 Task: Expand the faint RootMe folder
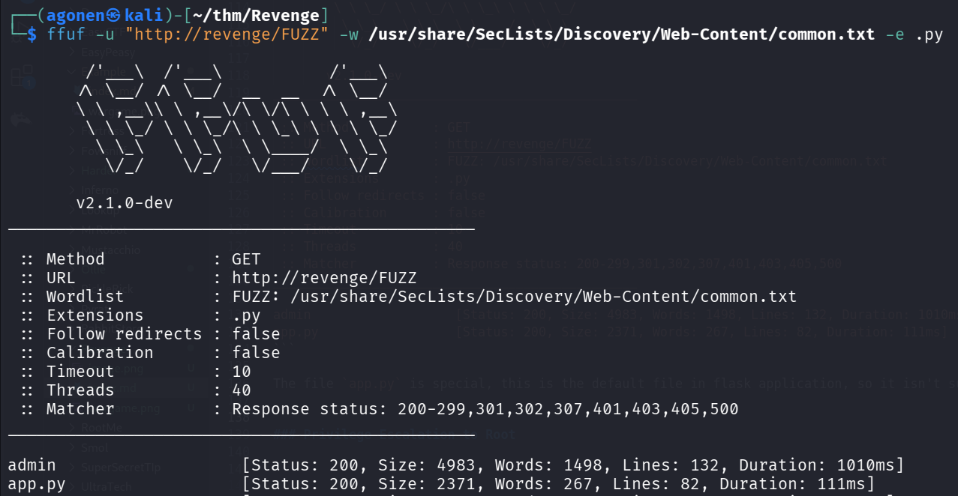(102, 428)
